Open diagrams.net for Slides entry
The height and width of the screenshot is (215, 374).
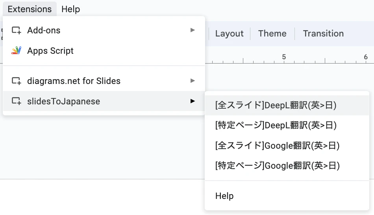coord(104,81)
